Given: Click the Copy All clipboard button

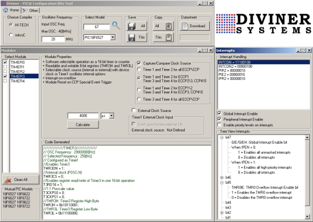Looking at the screenshot, I should (x=163, y=26).
